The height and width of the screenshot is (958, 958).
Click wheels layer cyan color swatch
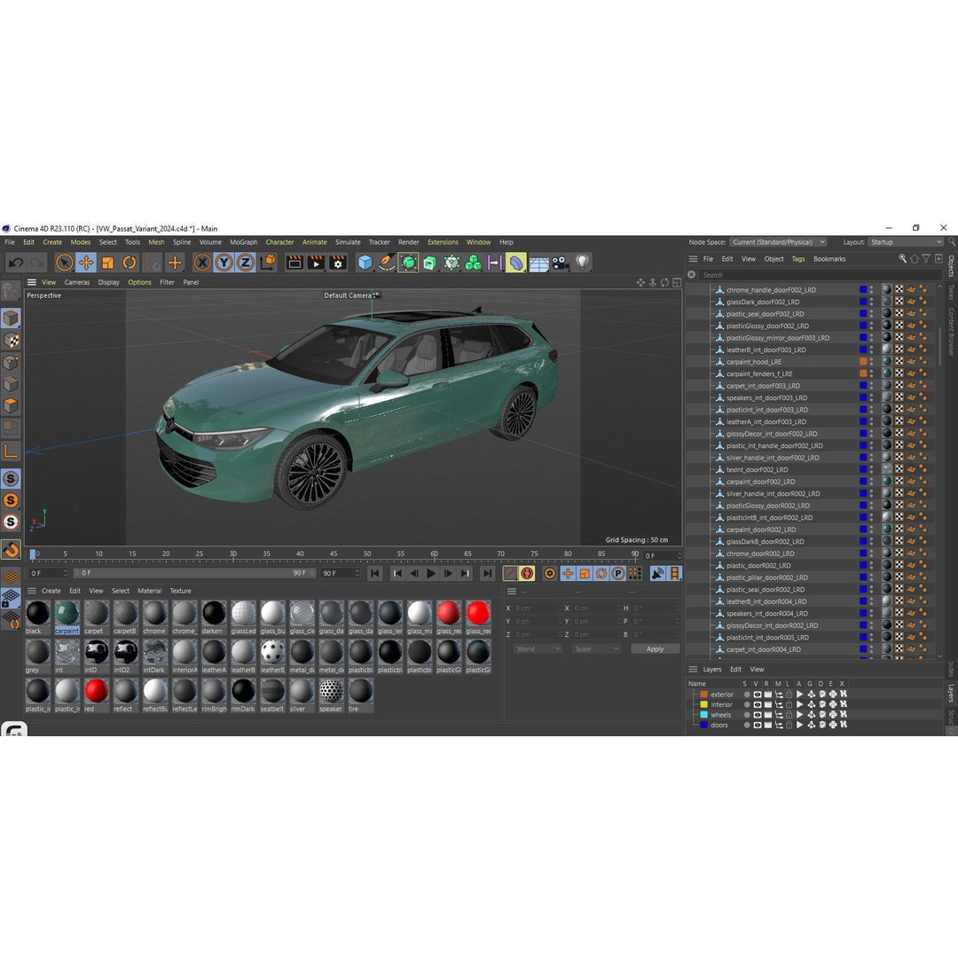click(703, 715)
